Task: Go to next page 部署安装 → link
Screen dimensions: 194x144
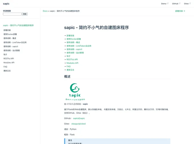Action: point(180,11)
